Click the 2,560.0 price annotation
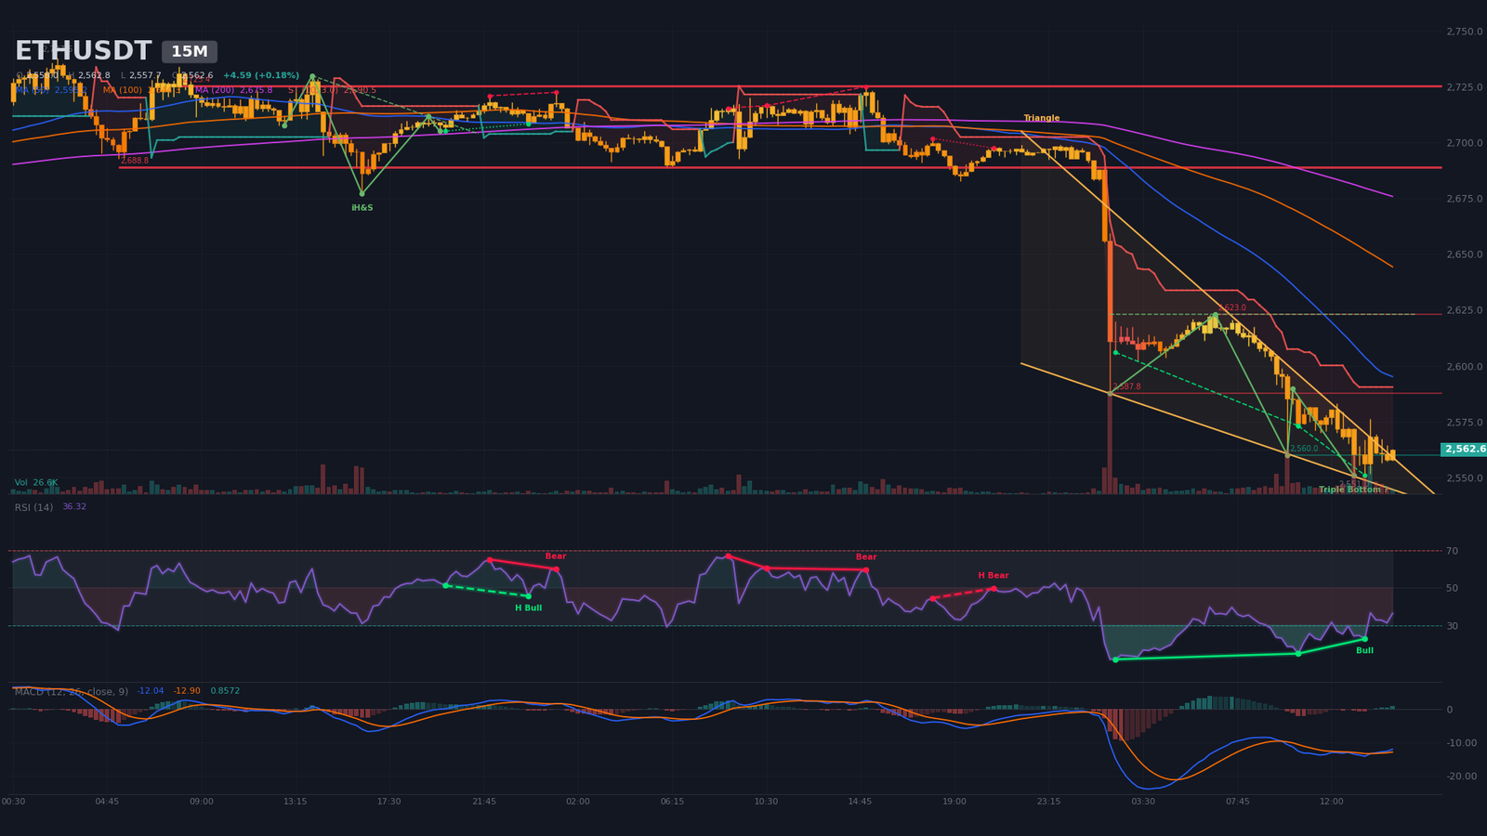 click(x=1304, y=449)
